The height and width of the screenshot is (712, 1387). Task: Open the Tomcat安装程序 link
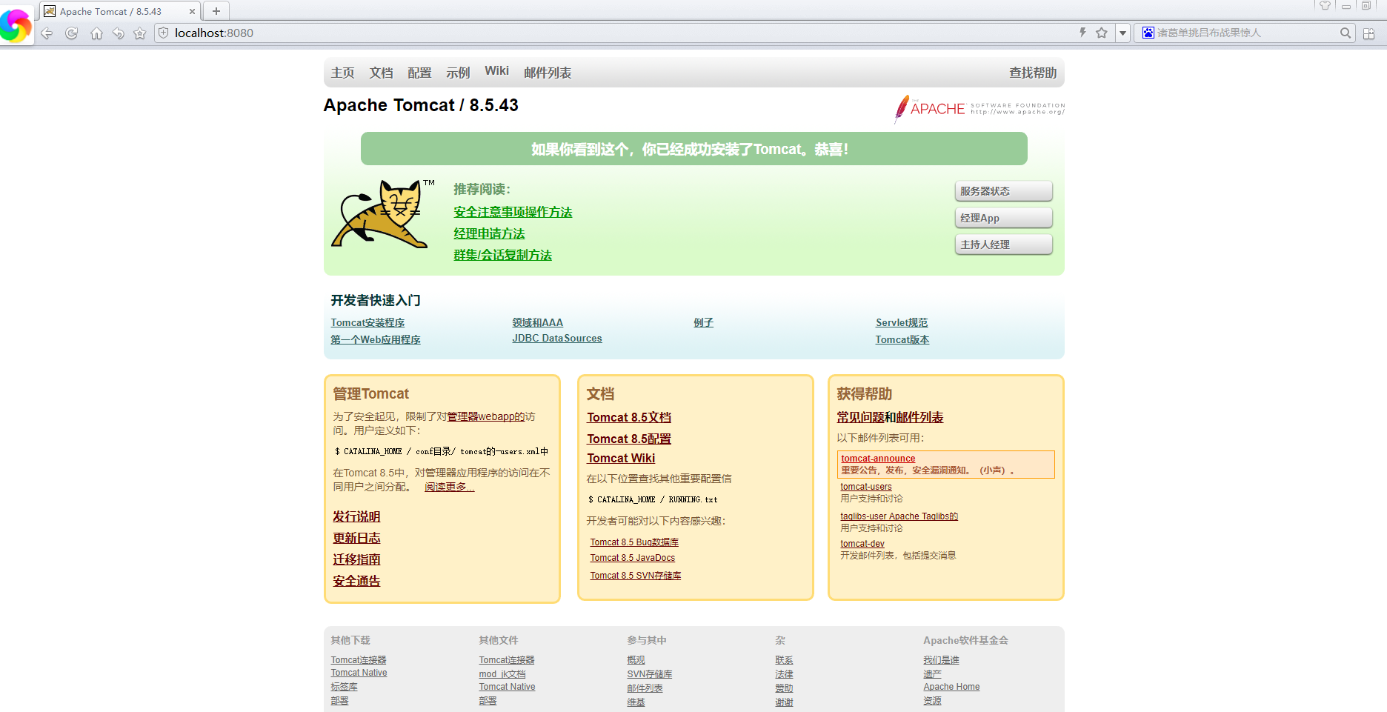(367, 323)
